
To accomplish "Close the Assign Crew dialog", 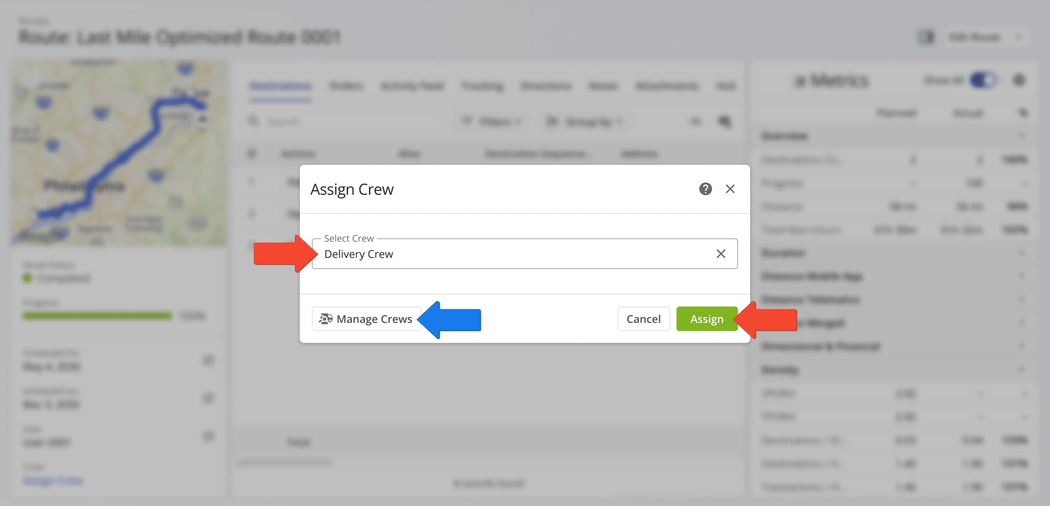I will click(730, 189).
